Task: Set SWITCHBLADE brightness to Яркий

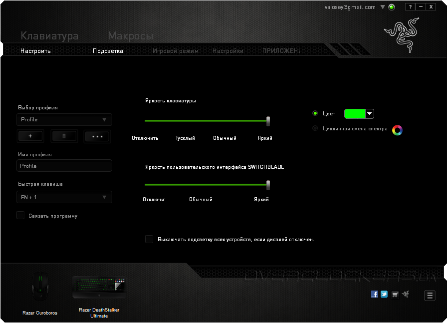Action: 261,200
